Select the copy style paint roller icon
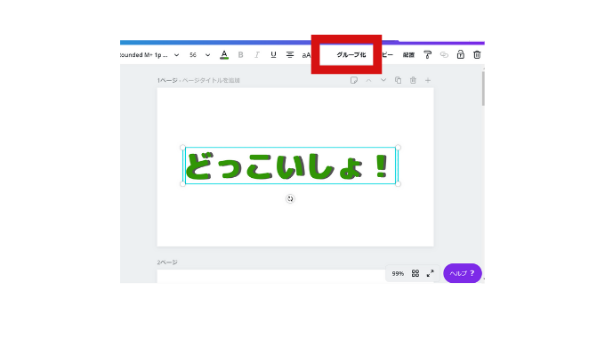 (428, 55)
